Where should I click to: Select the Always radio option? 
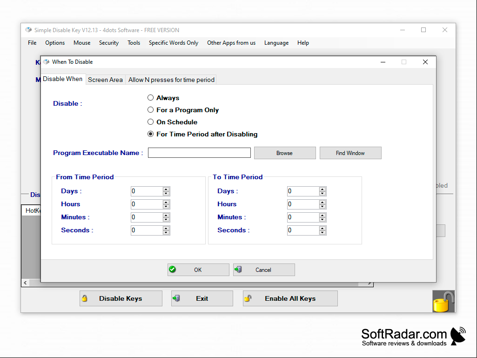(x=163, y=98)
